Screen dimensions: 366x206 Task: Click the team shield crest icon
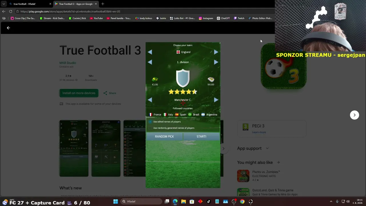[x=183, y=78]
